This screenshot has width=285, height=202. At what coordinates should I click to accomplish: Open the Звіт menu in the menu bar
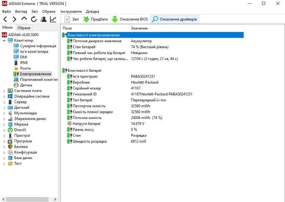coord(34,11)
